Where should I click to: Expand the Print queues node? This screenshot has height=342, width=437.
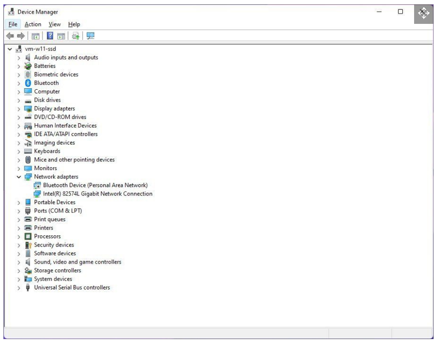(x=19, y=220)
